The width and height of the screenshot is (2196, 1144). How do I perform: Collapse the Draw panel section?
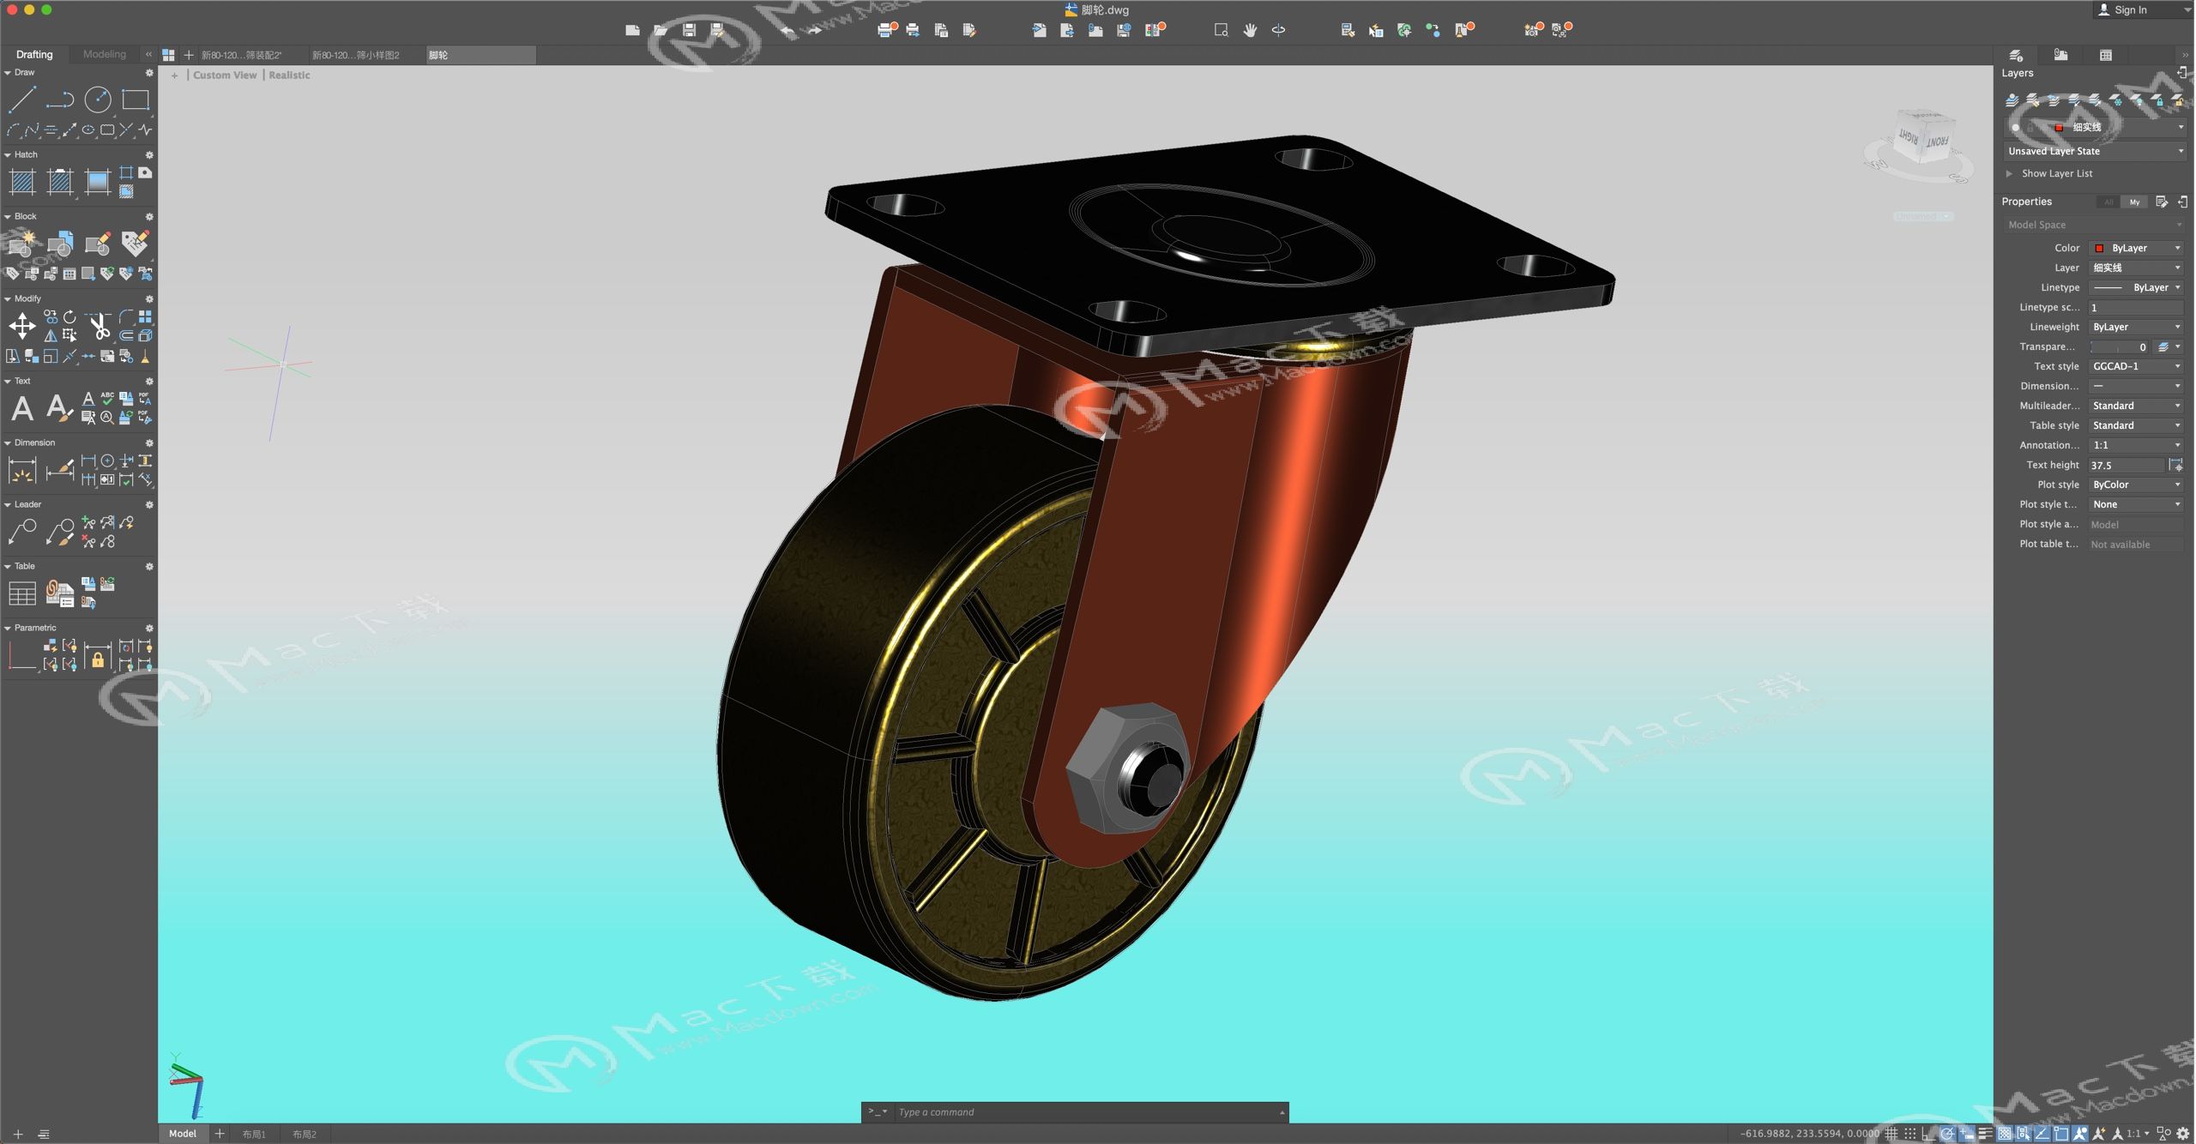tap(8, 73)
